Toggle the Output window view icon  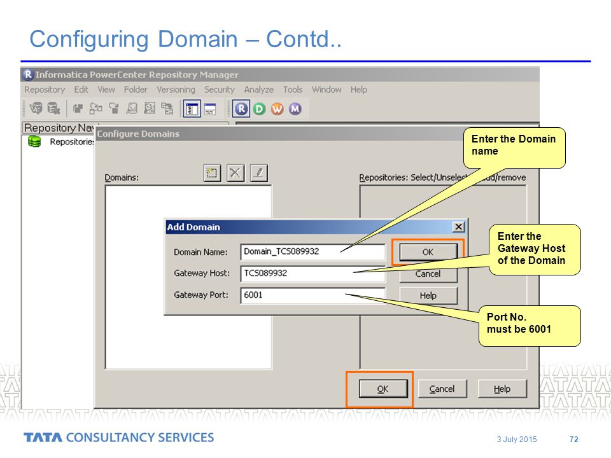pyautogui.click(x=210, y=109)
